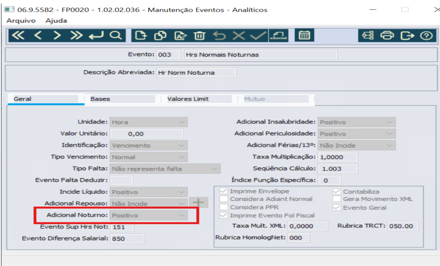Click the application icon in title bar
Viewport: 440px width, 266px height.
pyautogui.click(x=9, y=10)
